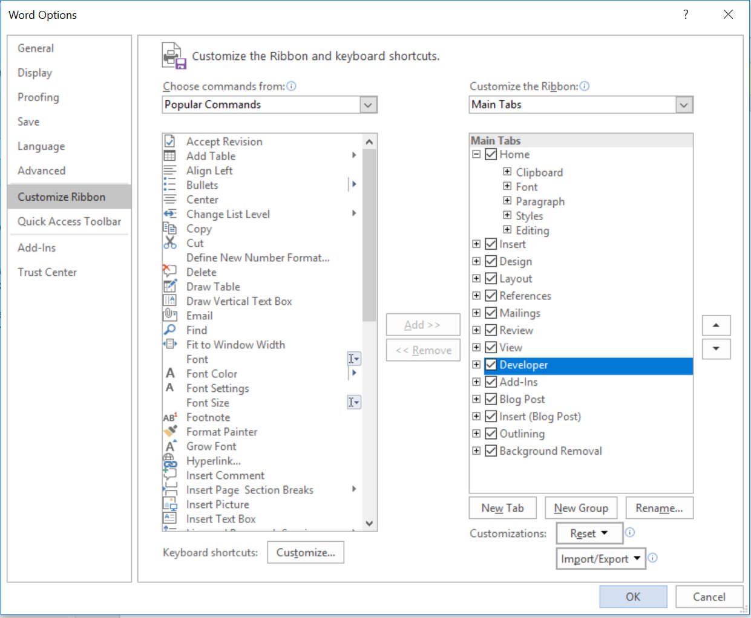Switch to the Proofing settings page
The width and height of the screenshot is (751, 618).
38,97
